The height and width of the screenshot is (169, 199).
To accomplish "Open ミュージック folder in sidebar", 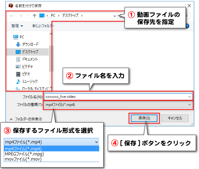I will [27, 81].
